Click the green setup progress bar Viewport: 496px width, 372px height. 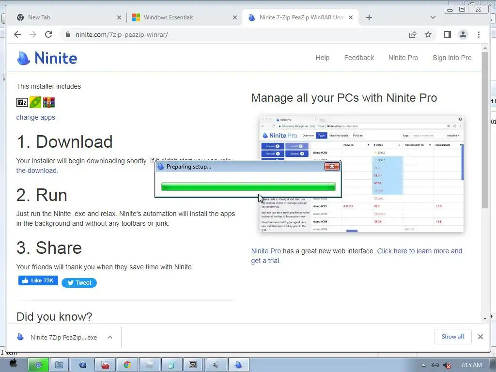[x=248, y=186]
